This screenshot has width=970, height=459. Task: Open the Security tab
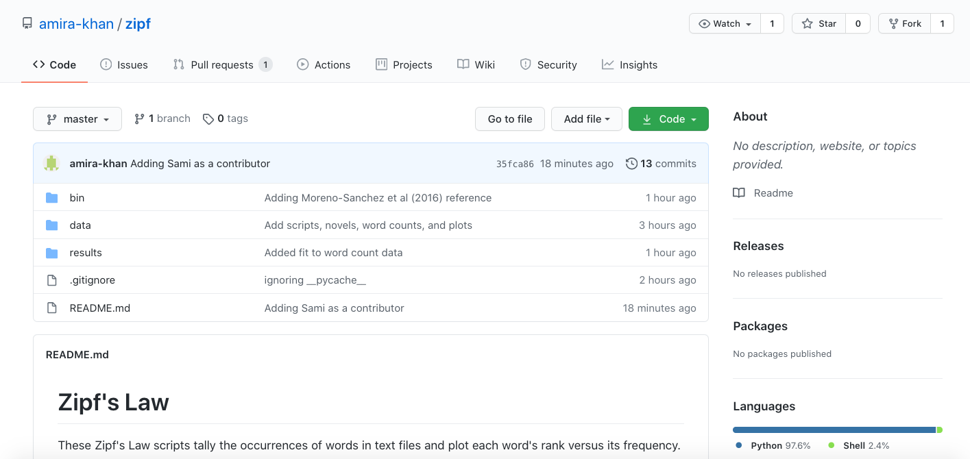[548, 64]
